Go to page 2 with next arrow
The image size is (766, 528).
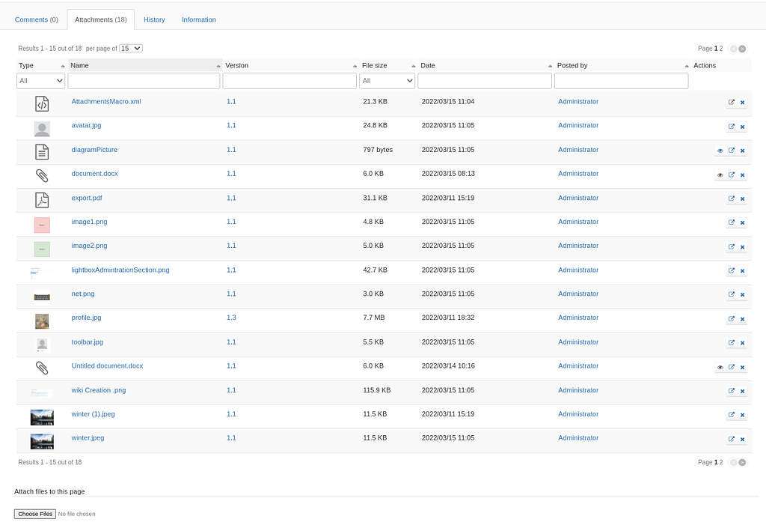coord(744,48)
